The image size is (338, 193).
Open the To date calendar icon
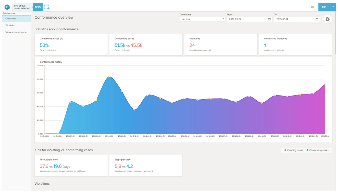(317, 19)
